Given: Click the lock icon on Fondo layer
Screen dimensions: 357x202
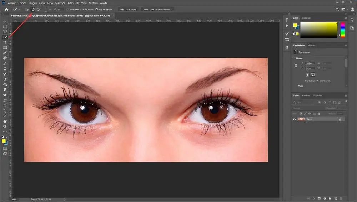Looking at the screenshot, I should click(340, 119).
